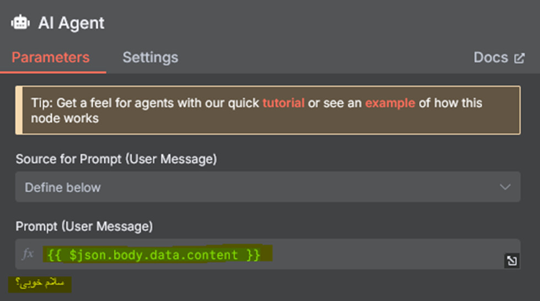
Task: Open the Define below dropdown
Action: click(x=268, y=187)
